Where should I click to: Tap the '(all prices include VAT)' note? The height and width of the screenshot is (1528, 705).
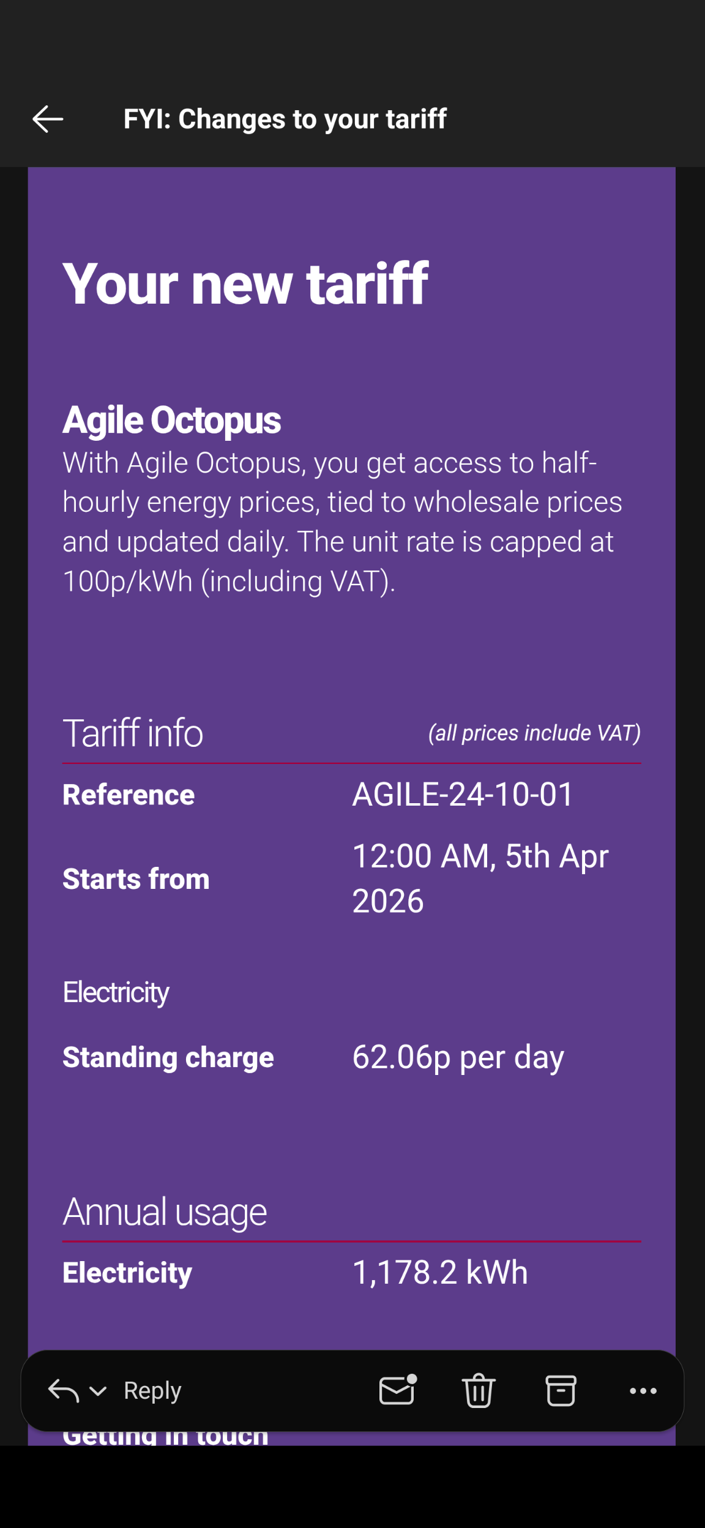534,733
